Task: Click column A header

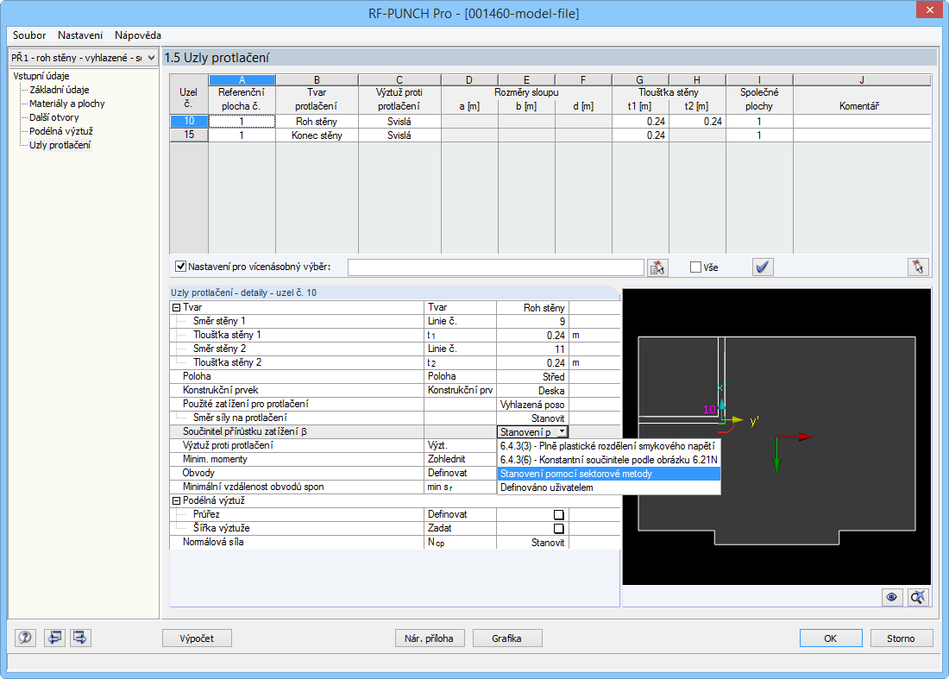Action: pyautogui.click(x=242, y=80)
